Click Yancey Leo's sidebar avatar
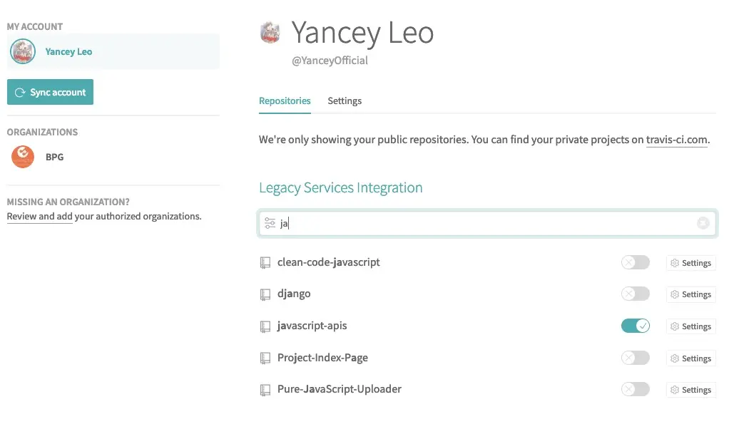 point(23,52)
